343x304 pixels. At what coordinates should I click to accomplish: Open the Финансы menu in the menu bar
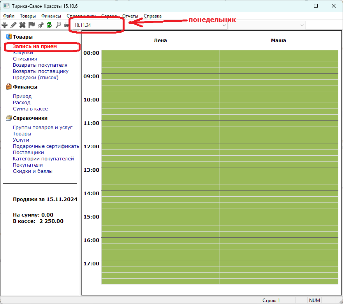pyautogui.click(x=51, y=16)
